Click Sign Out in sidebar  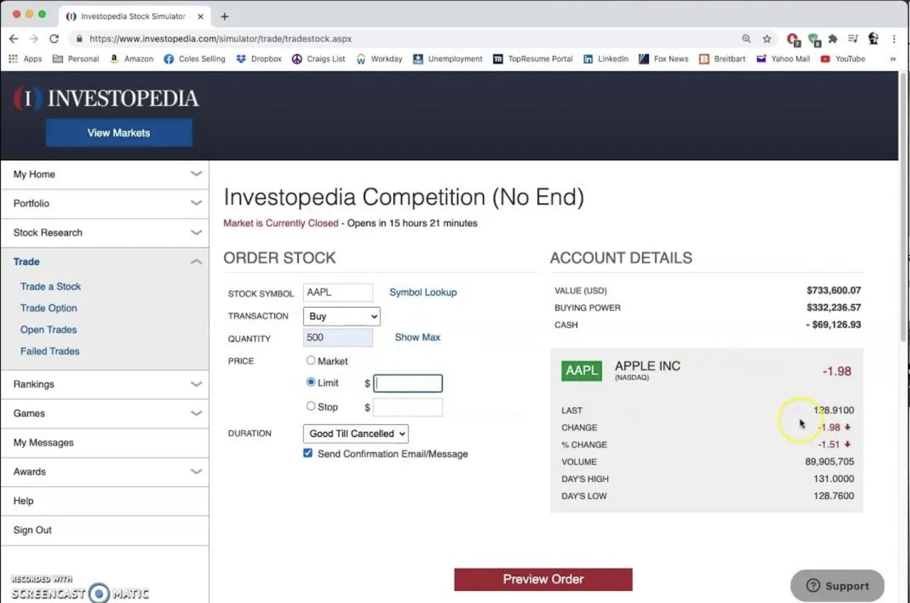[x=105, y=530]
